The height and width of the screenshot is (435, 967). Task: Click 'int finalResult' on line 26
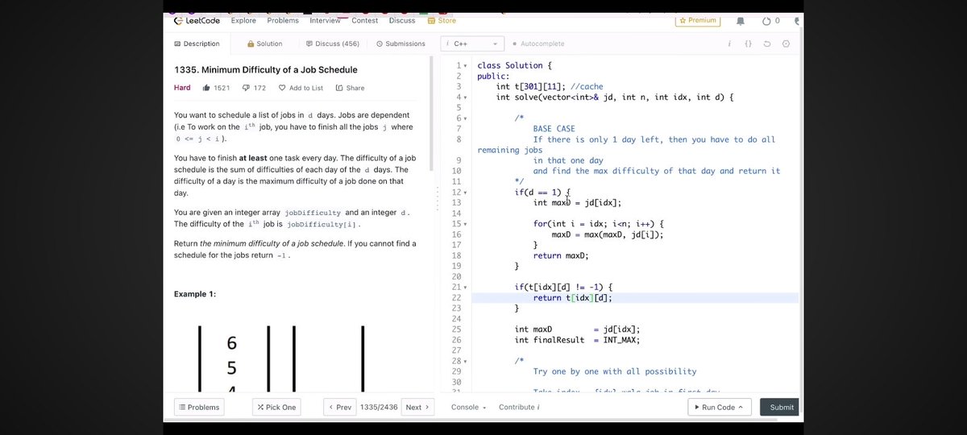(x=548, y=340)
